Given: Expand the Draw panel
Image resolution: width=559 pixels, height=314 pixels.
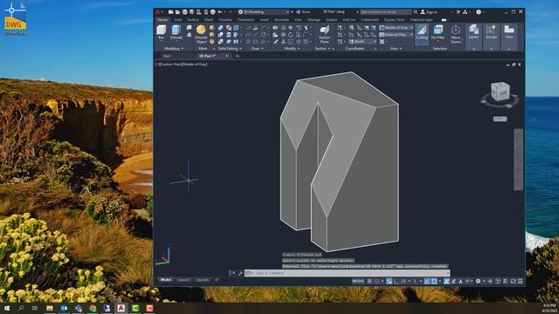Looking at the screenshot, I should coord(257,49).
